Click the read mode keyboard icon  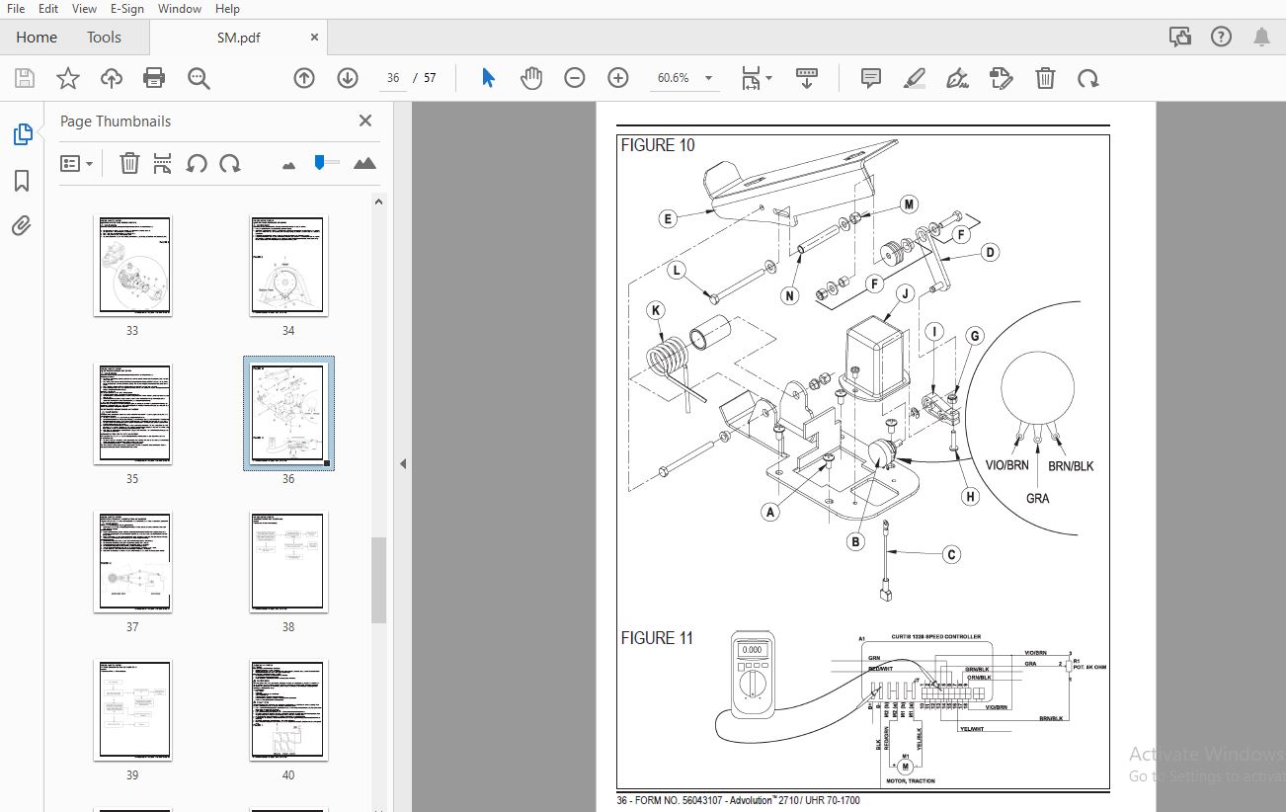coord(807,78)
